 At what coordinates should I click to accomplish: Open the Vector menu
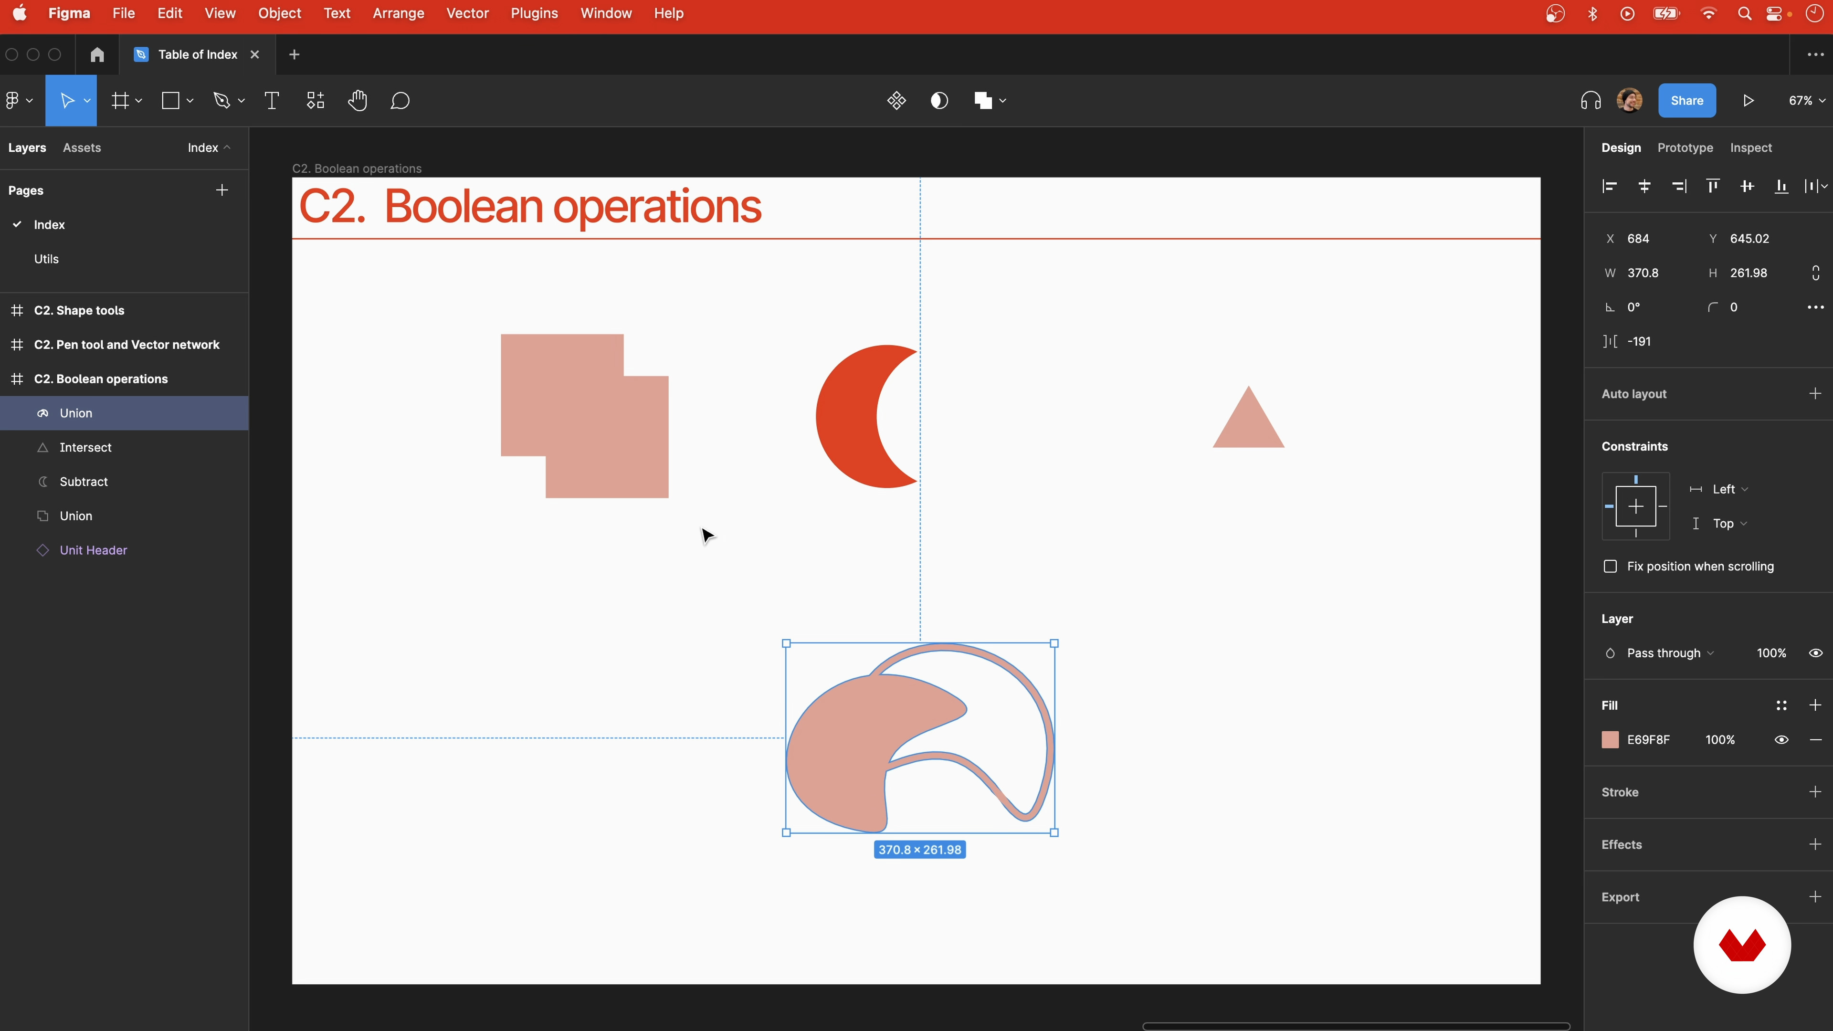(x=467, y=13)
